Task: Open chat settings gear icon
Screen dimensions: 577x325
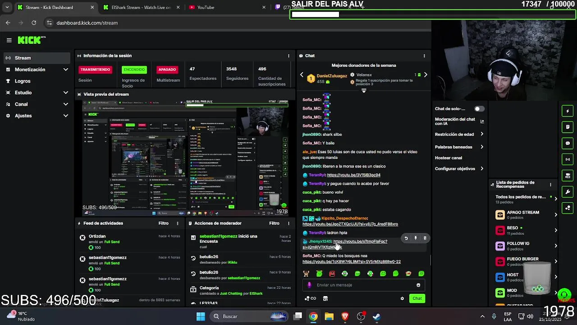Action: coord(402,298)
